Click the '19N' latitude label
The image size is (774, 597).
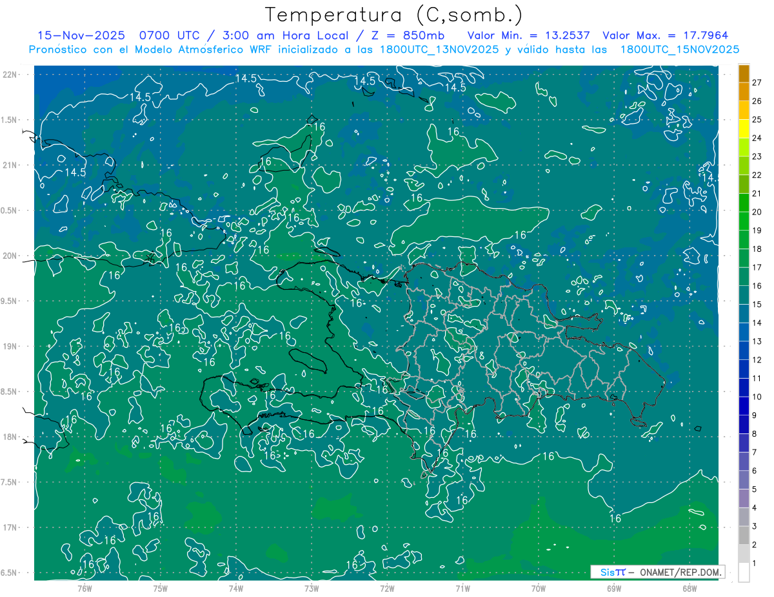pyautogui.click(x=10, y=346)
